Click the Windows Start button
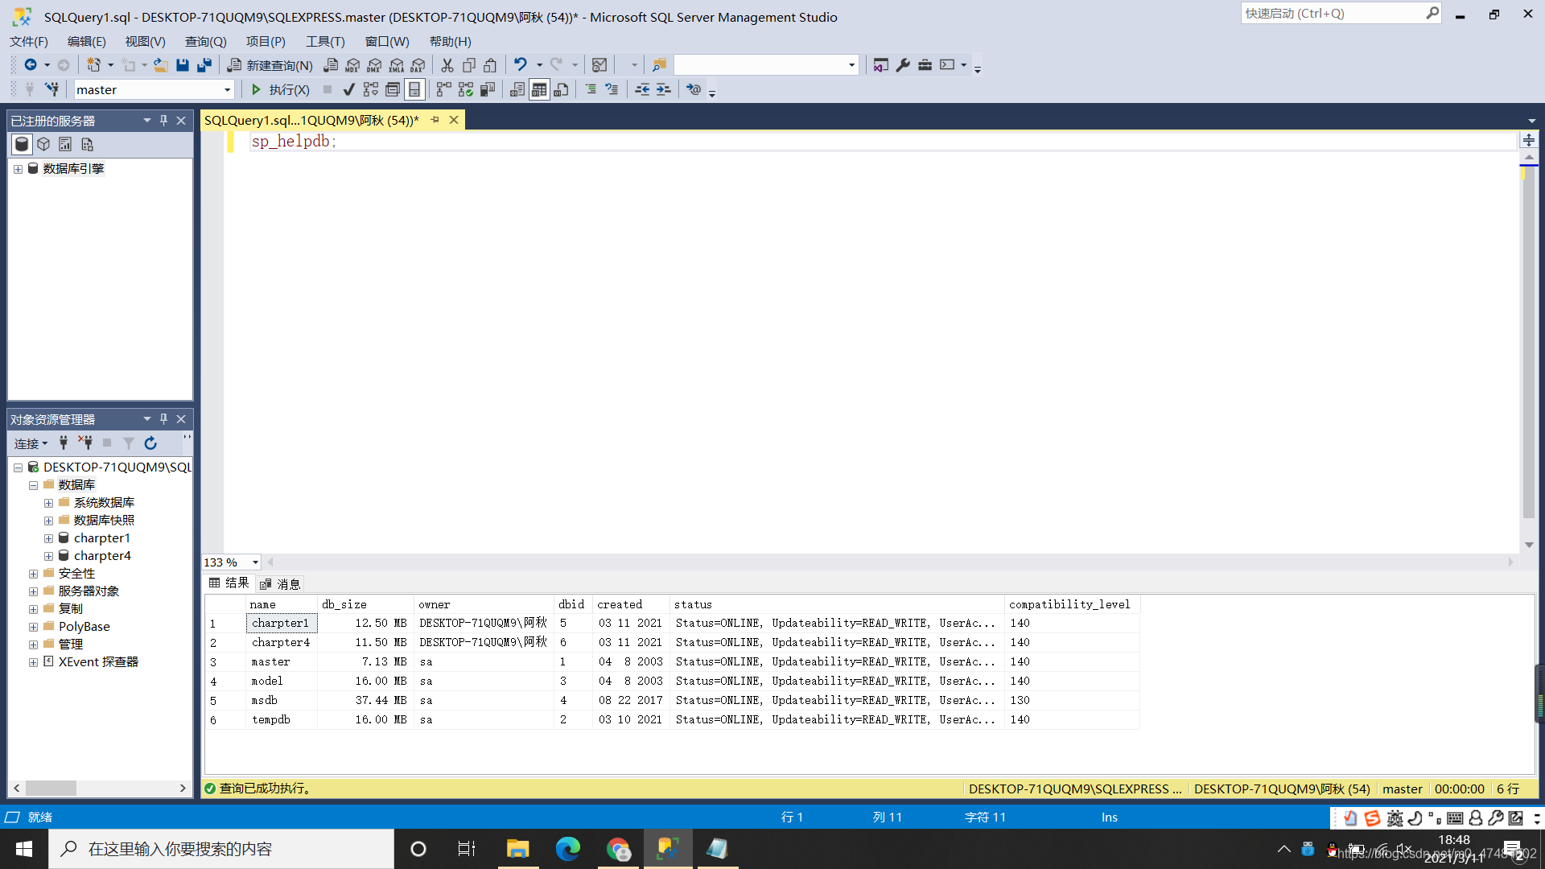The width and height of the screenshot is (1545, 869). point(24,849)
